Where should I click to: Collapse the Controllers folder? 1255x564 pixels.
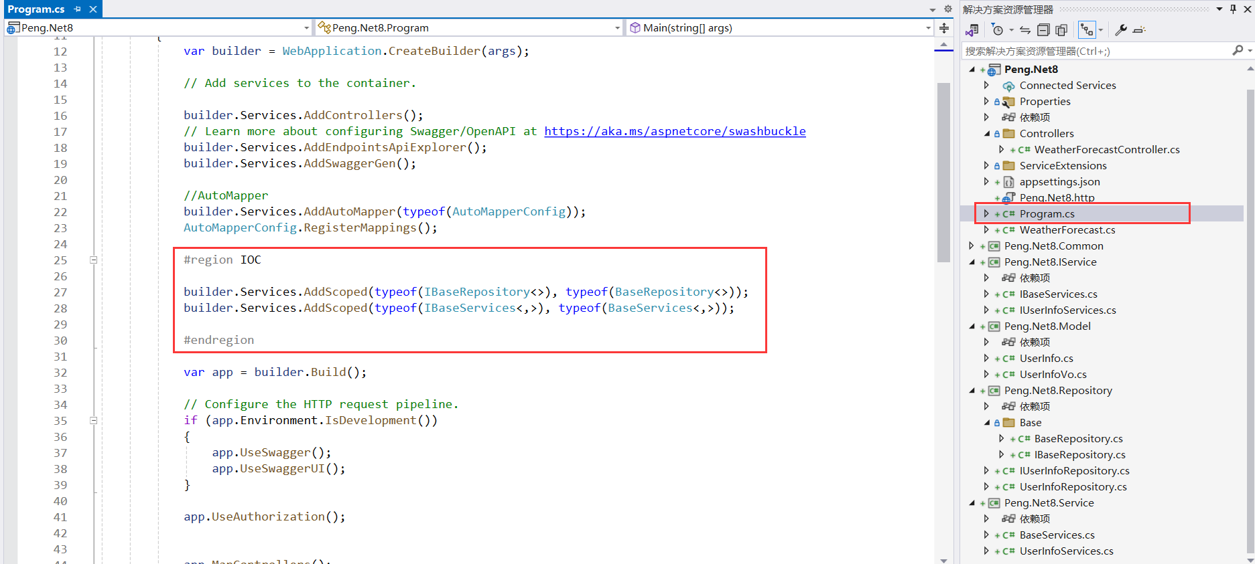point(986,134)
